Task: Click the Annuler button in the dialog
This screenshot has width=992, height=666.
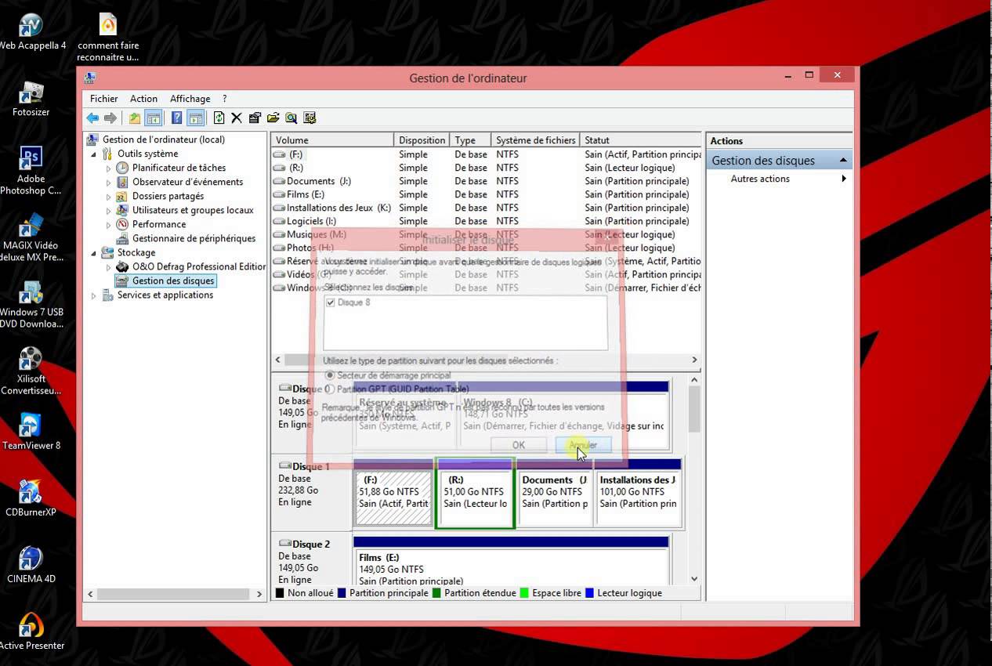Action: 583,444
